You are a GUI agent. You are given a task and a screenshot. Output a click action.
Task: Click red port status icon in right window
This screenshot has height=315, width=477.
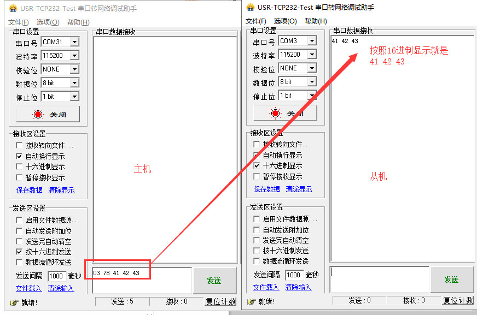click(275, 114)
